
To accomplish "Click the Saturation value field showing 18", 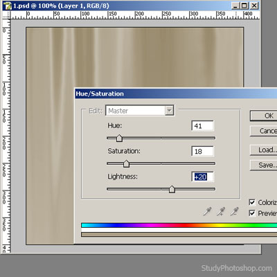I will 203,152.
